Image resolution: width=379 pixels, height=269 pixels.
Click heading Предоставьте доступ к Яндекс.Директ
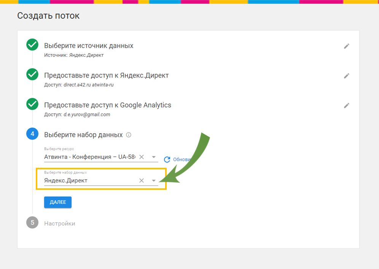click(x=106, y=75)
